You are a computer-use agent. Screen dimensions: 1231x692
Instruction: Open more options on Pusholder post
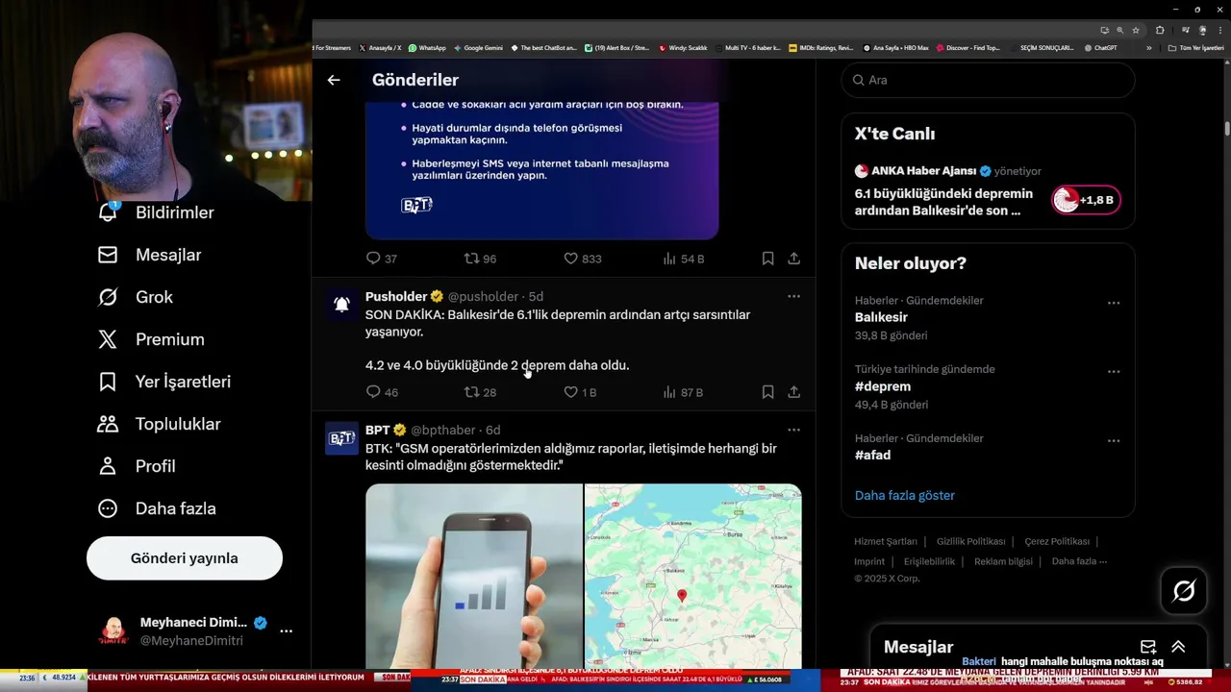[793, 296]
